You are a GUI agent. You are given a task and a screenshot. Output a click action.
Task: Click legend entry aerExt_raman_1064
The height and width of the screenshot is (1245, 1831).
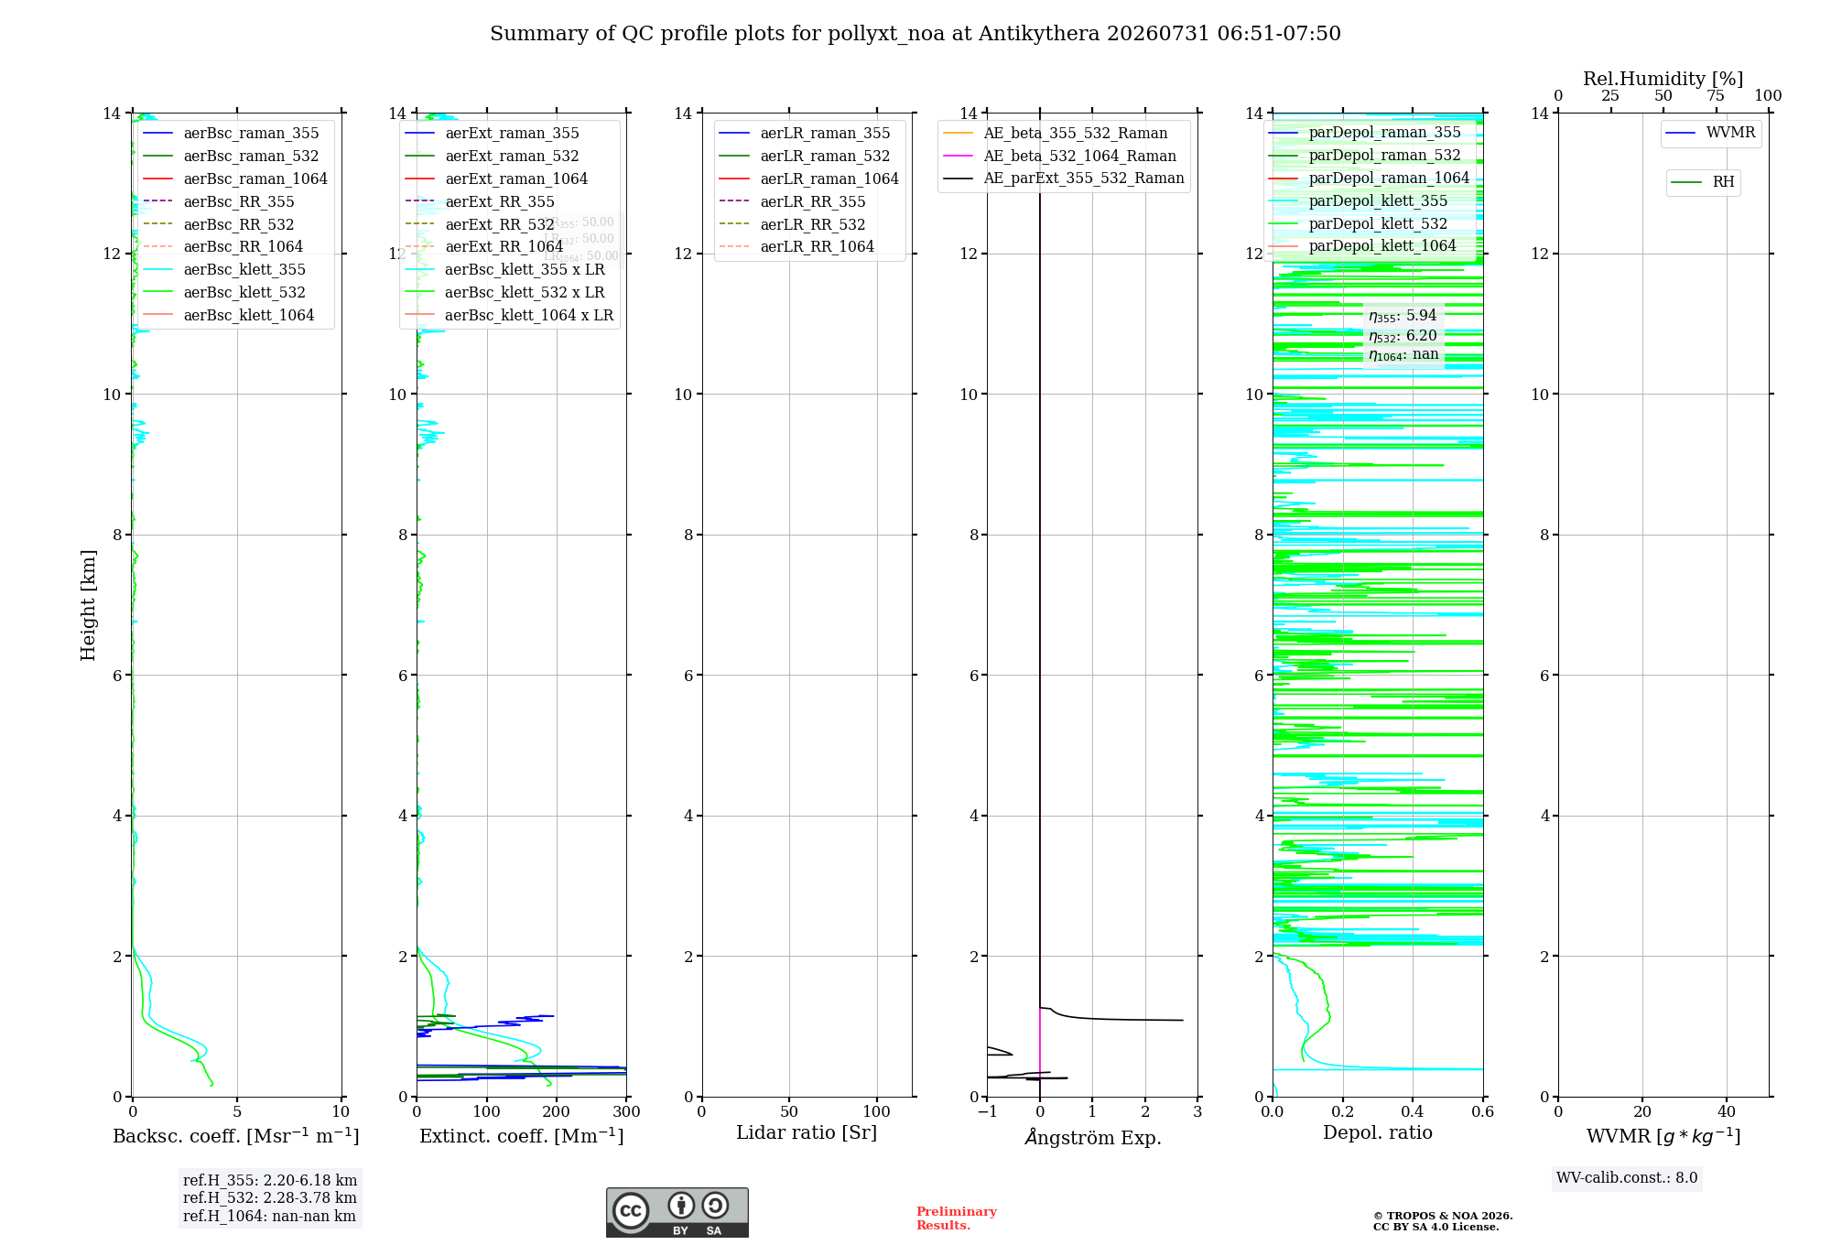(x=497, y=179)
